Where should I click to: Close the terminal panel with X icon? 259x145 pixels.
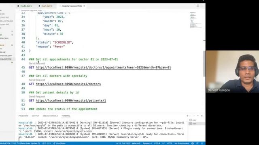click(202, 116)
